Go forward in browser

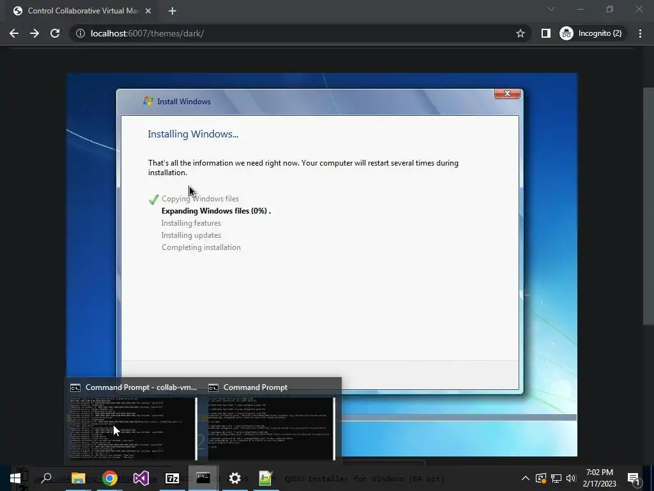click(x=34, y=33)
